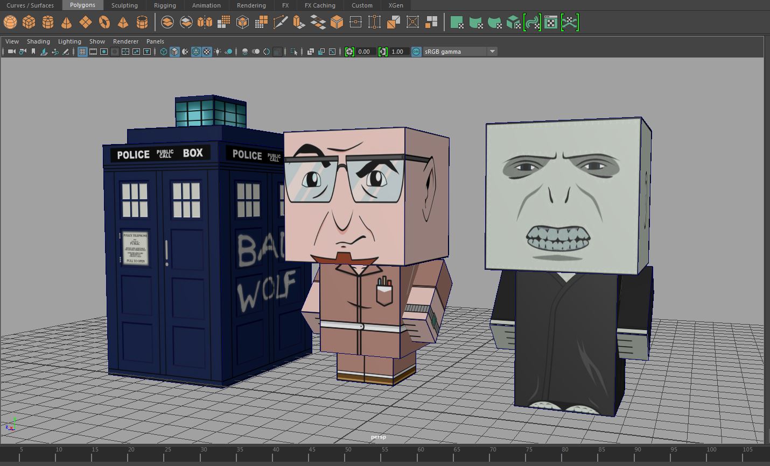Open the Shading panel menu
770x466 pixels.
click(38, 41)
